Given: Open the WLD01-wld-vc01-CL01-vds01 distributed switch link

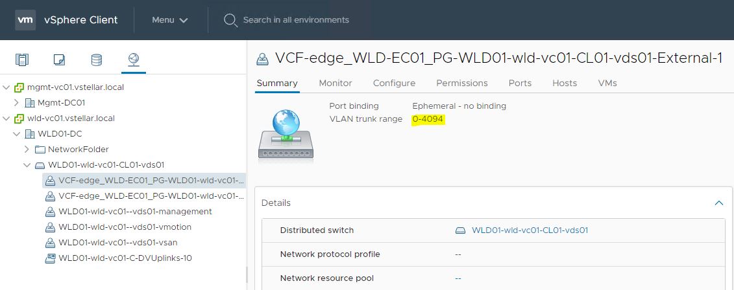Looking at the screenshot, I should point(530,230).
